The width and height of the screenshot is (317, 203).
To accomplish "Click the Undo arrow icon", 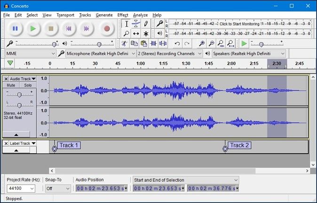I will click(x=177, y=44).
